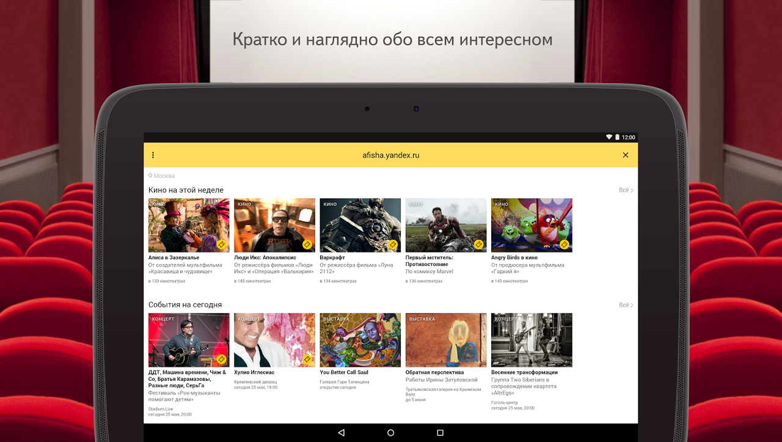The image size is (782, 442).
Task: Click ticket icon on Варкрафт poster
Action: (393, 244)
